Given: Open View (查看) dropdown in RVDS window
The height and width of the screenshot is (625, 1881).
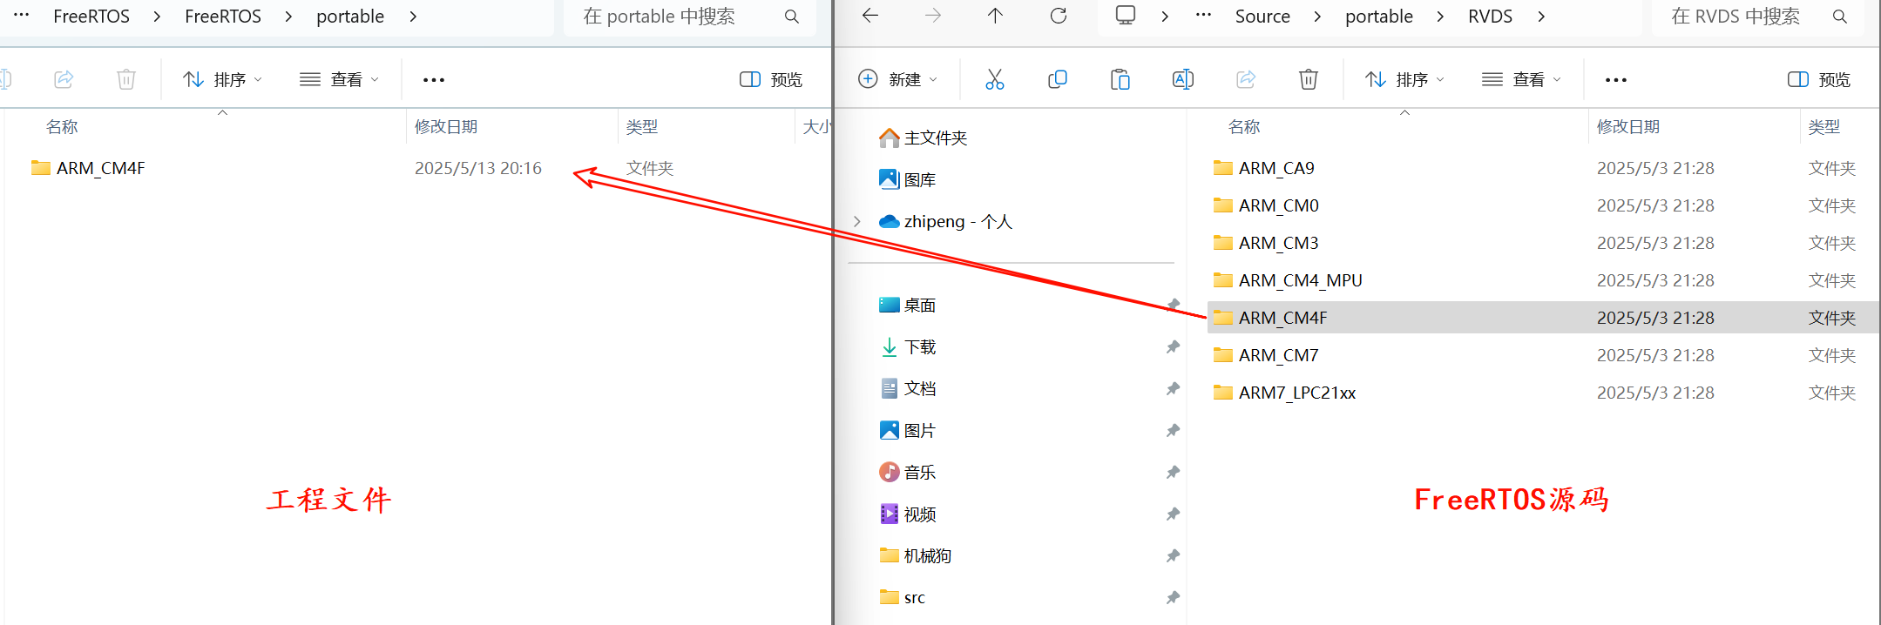Looking at the screenshot, I should tap(1521, 79).
